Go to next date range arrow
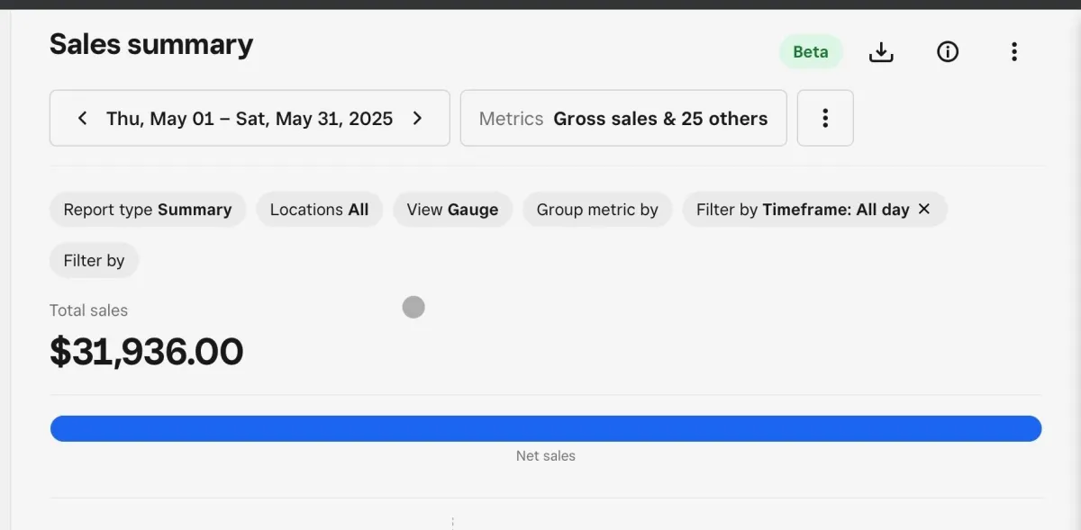 tap(417, 118)
